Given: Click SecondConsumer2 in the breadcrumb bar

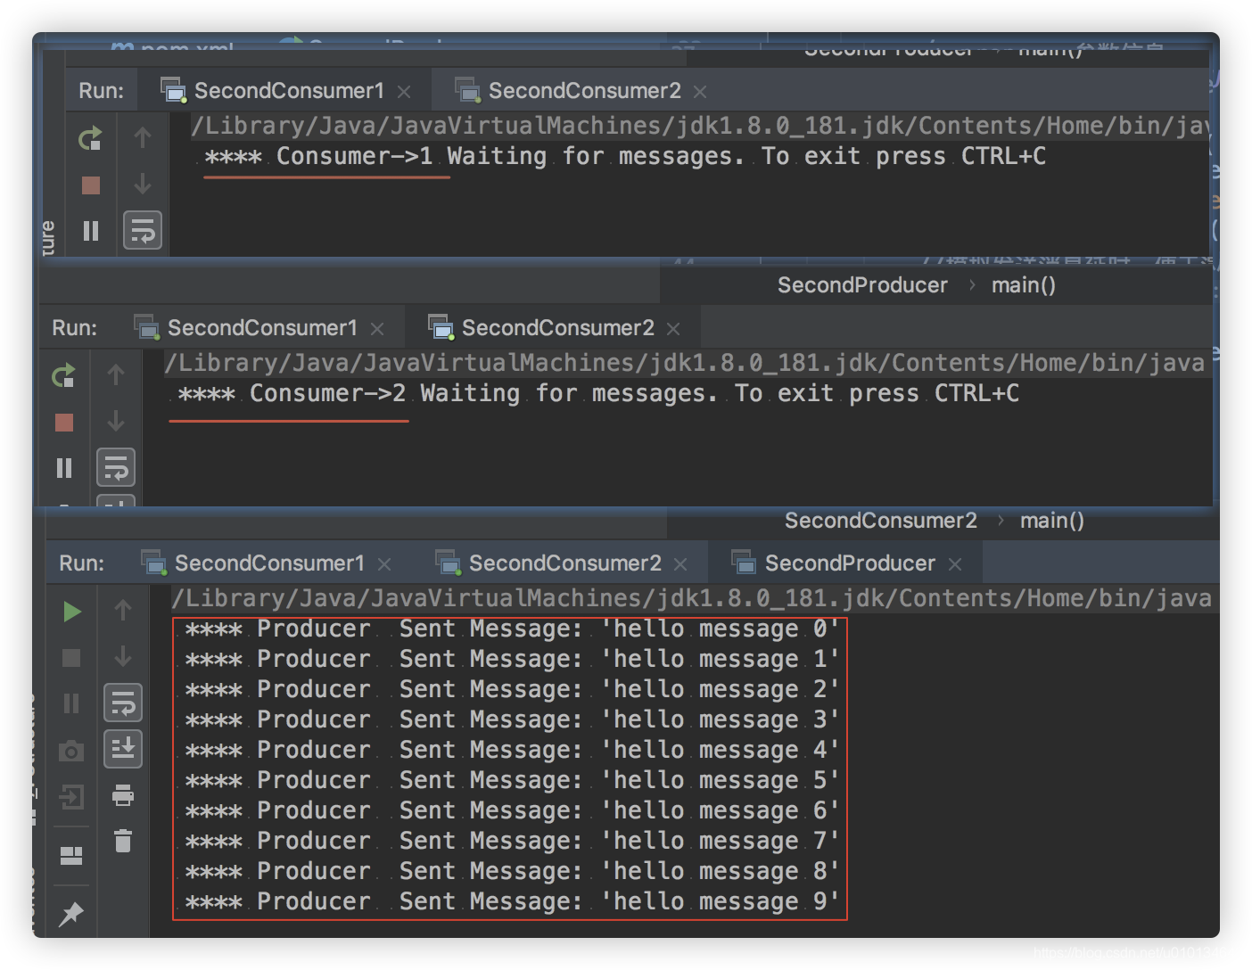Looking at the screenshot, I should click(881, 521).
